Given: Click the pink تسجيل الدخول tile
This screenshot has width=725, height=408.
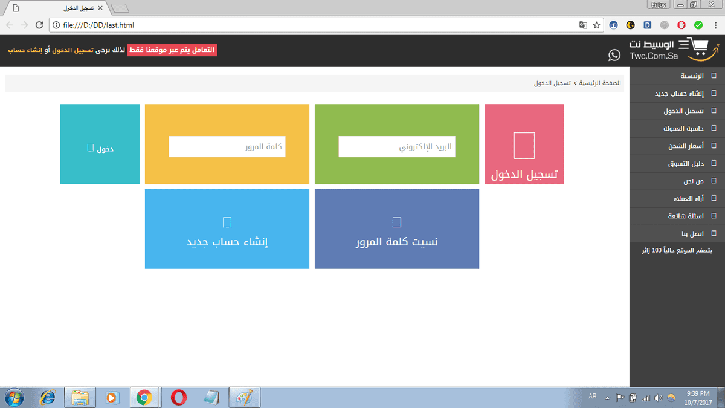Looking at the screenshot, I should tap(524, 144).
